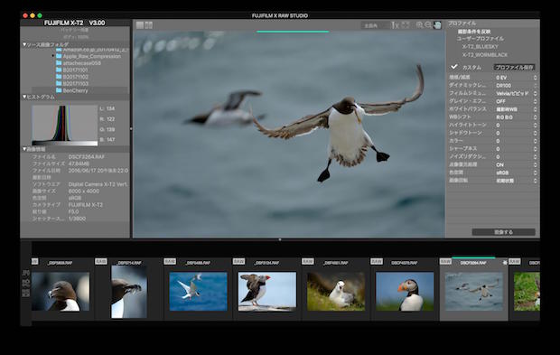Image resolution: width=560 pixels, height=355 pixels.
Task: Open the sharpness value dropdown
Action: pyautogui.click(x=516, y=148)
